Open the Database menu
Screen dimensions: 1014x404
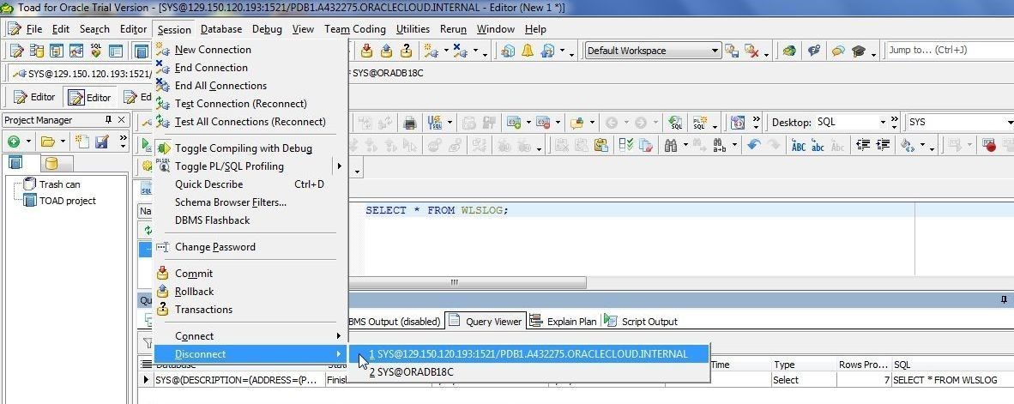[x=221, y=29]
